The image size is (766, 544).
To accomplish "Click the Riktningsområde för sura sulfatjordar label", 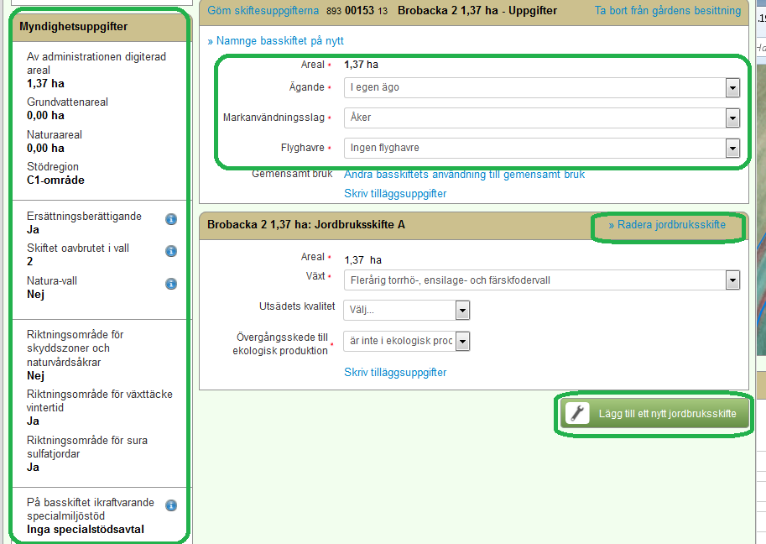I will pos(87,447).
